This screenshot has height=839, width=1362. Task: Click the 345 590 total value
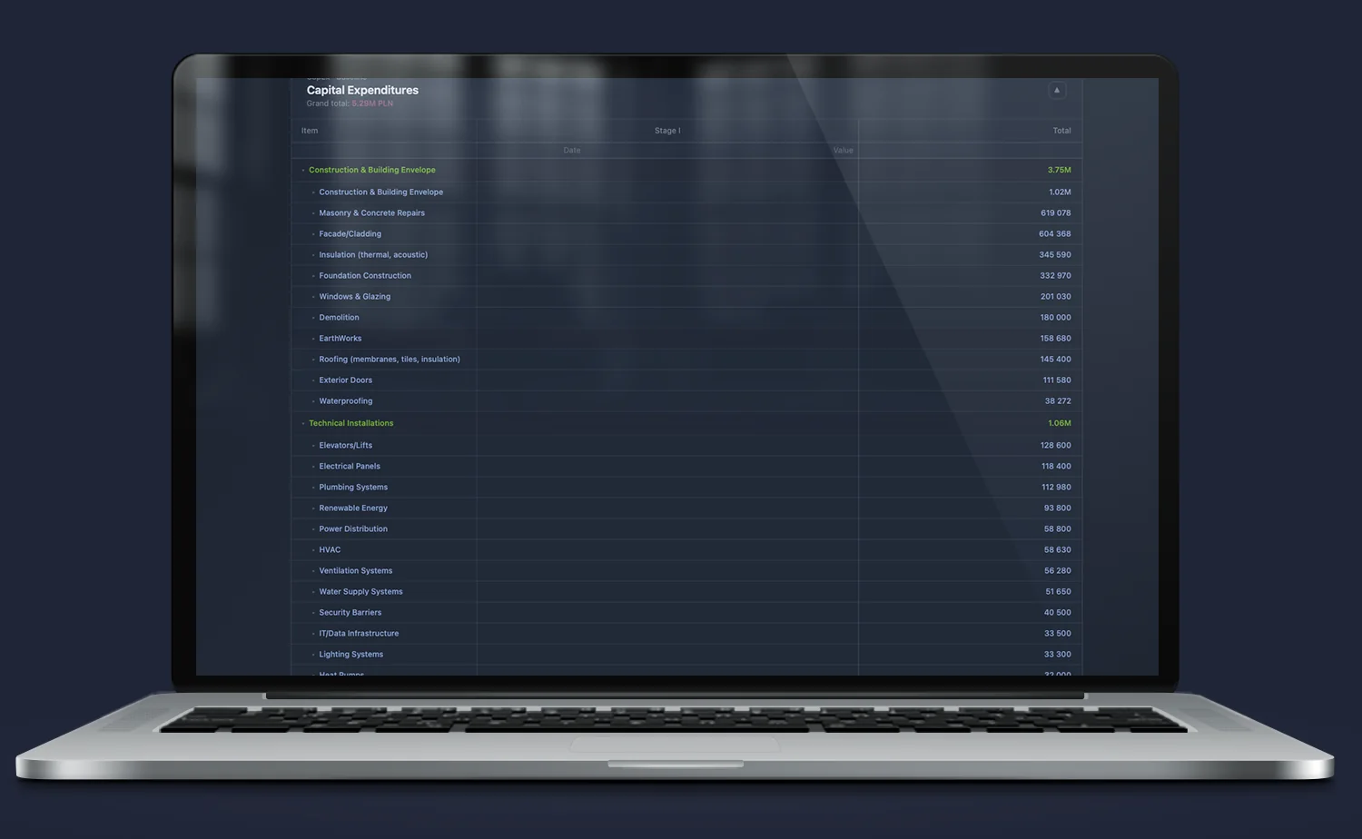(x=1055, y=255)
